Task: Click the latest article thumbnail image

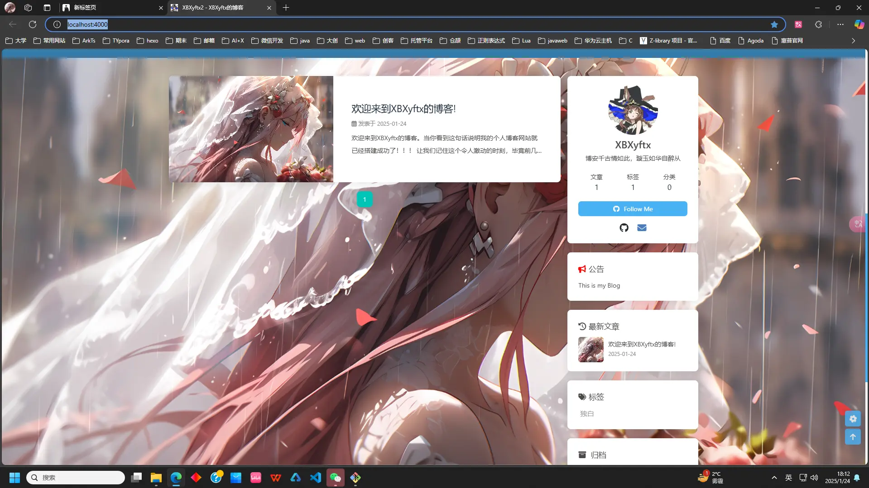Action: (591, 349)
